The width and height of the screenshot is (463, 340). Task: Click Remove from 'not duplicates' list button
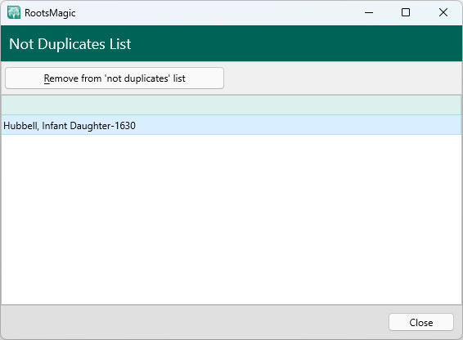115,78
